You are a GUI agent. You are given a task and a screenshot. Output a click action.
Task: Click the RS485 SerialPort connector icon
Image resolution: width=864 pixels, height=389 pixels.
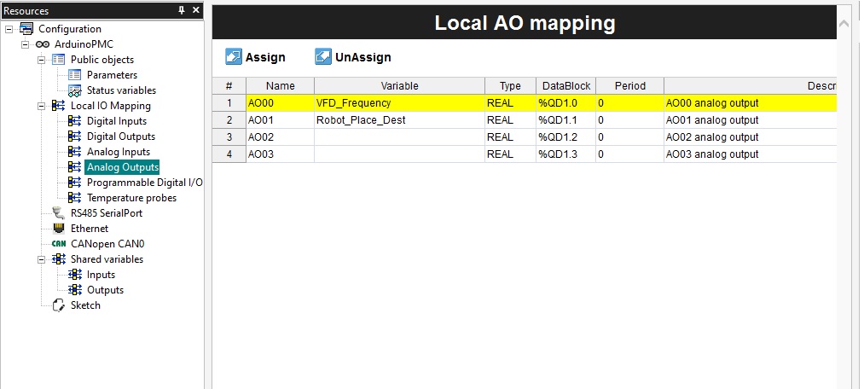click(58, 213)
